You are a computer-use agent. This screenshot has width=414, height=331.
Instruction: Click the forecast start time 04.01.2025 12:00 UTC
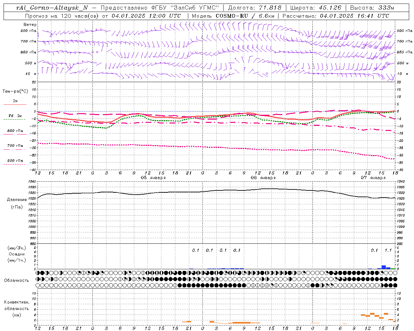[146, 16]
